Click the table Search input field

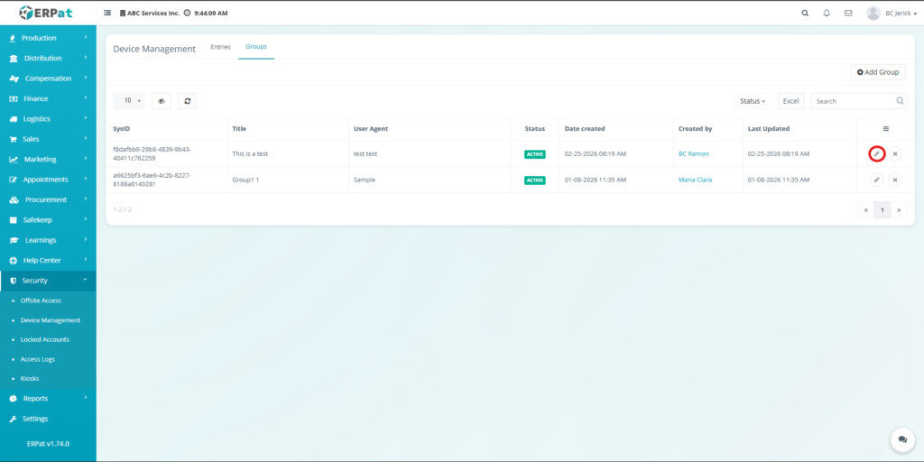[853, 101]
